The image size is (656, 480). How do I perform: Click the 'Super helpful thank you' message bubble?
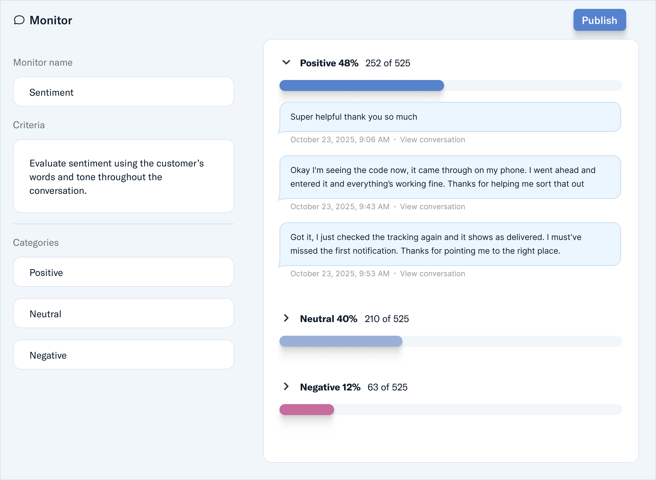450,117
